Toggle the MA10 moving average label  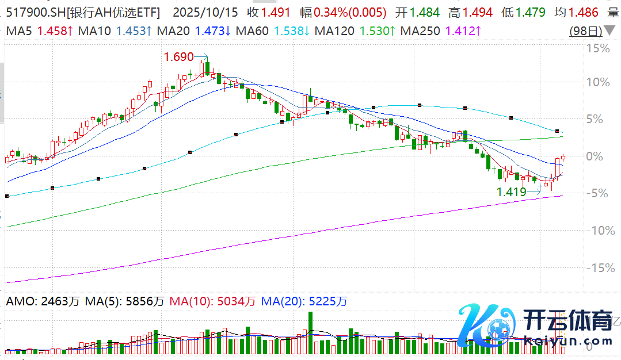(x=96, y=31)
